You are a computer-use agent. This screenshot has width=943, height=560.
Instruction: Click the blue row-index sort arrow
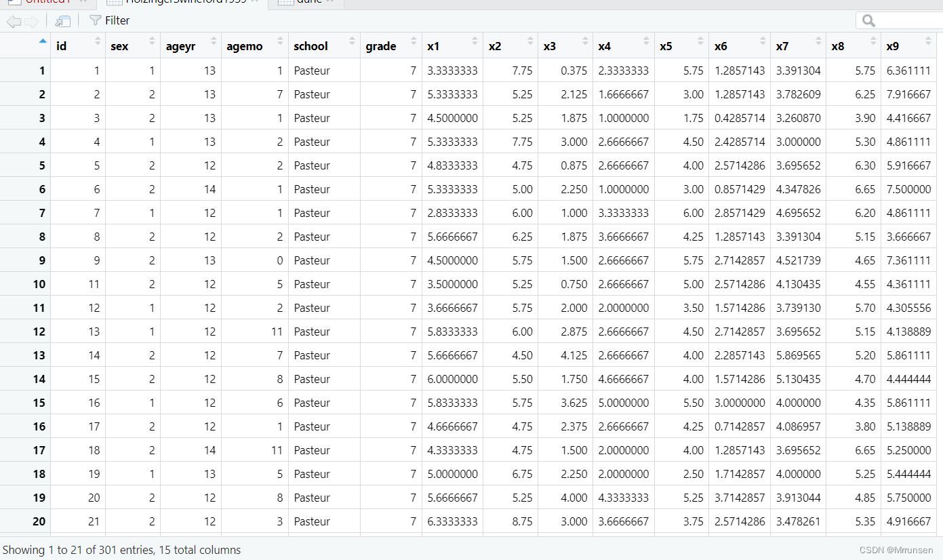(43, 41)
